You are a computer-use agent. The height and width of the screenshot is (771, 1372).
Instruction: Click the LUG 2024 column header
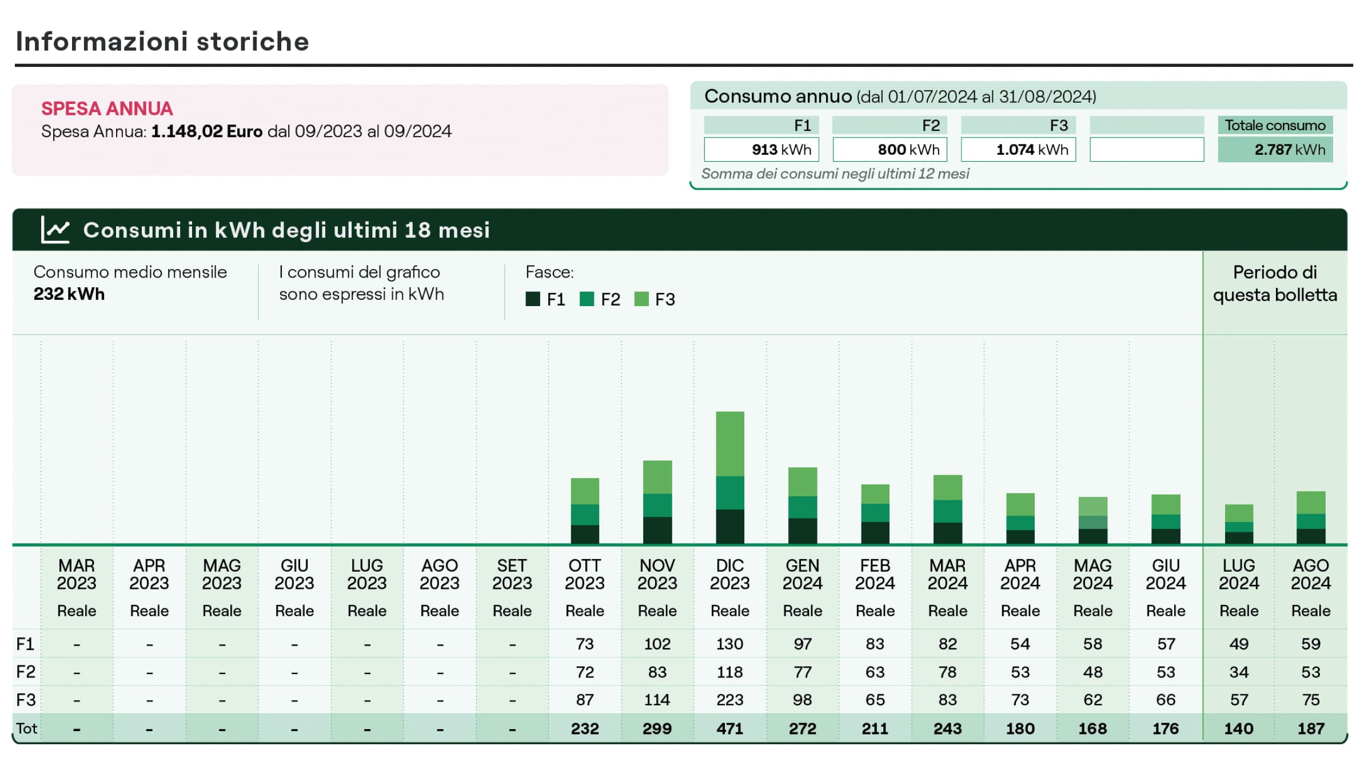[x=1239, y=575]
